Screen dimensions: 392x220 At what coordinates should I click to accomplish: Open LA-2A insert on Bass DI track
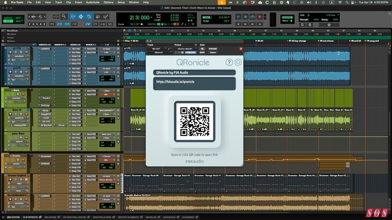coord(46,118)
